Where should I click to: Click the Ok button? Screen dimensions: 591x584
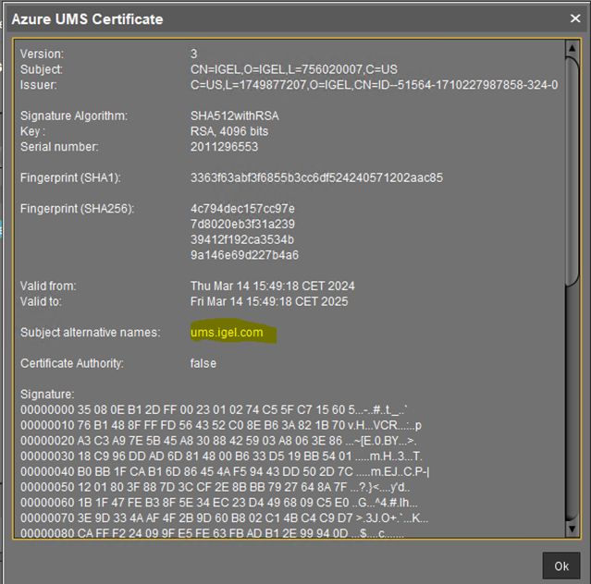560,564
